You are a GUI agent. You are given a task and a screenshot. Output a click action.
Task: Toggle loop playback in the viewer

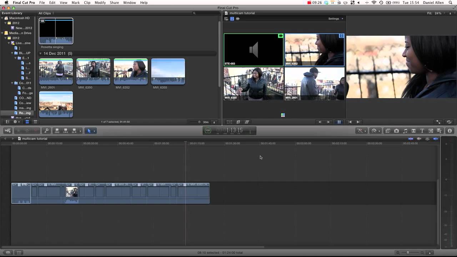449,122
